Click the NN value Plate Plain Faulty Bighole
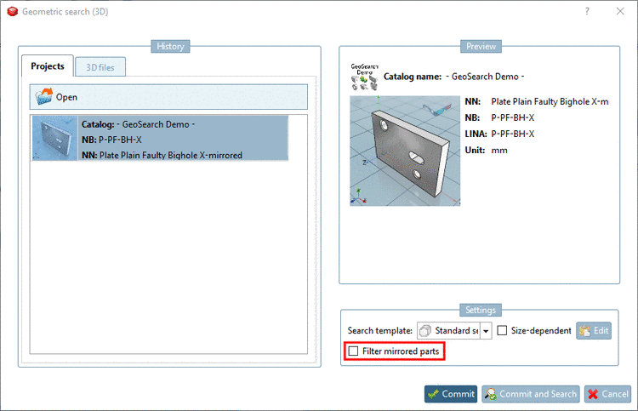638x411 pixels. click(550, 101)
